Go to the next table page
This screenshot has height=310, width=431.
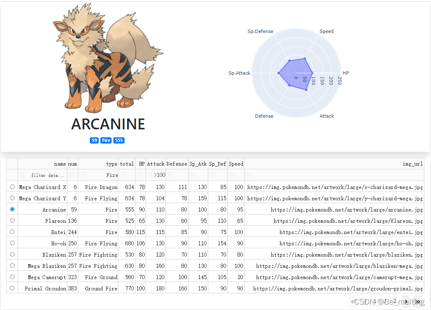(406, 302)
